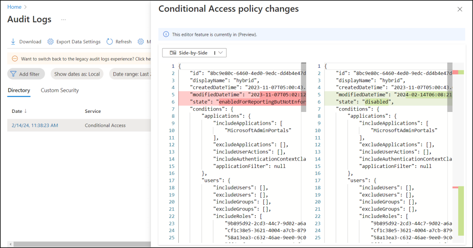The image size is (473, 248).
Task: Click the Conditional Access service cell
Action: [105, 126]
